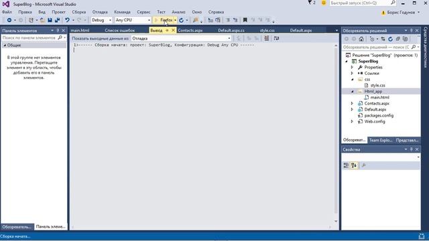Collapse the css folder
The height and width of the screenshot is (241, 429).
click(352, 79)
